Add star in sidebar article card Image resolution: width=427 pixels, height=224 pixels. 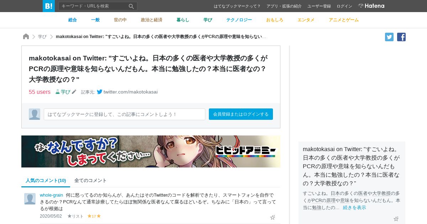(396, 219)
